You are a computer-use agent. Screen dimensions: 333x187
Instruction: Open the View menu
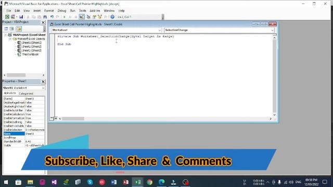pyautogui.click(x=27, y=10)
